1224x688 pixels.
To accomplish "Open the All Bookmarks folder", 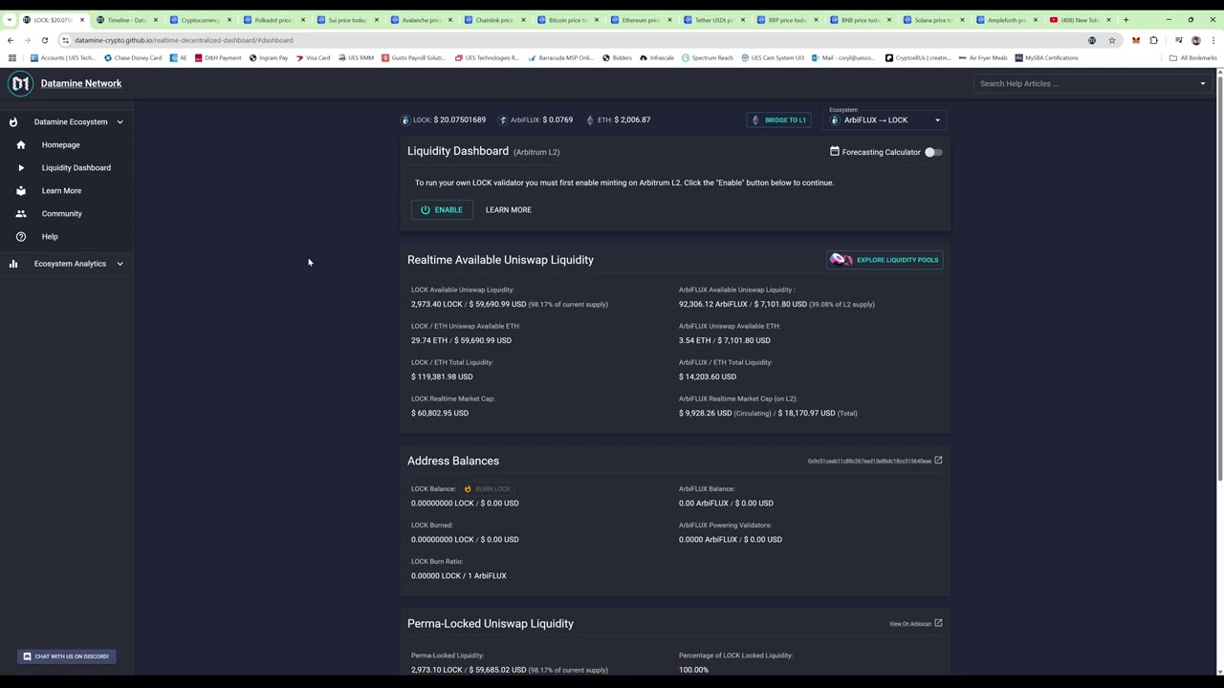I will tap(1192, 58).
